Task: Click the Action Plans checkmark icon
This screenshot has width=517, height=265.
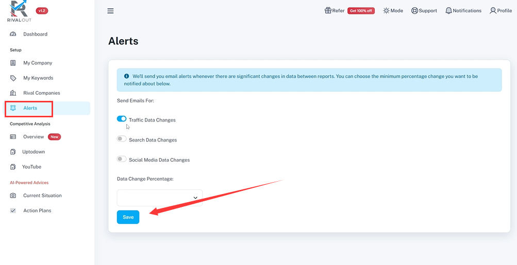Action: coord(13,210)
